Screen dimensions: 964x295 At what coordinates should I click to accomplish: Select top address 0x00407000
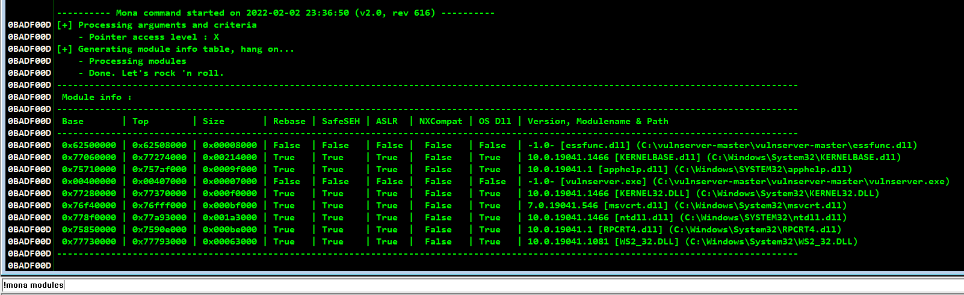point(159,181)
